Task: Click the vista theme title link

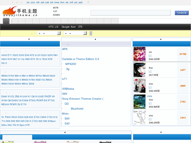Action: pyautogui.click(x=149, y=96)
